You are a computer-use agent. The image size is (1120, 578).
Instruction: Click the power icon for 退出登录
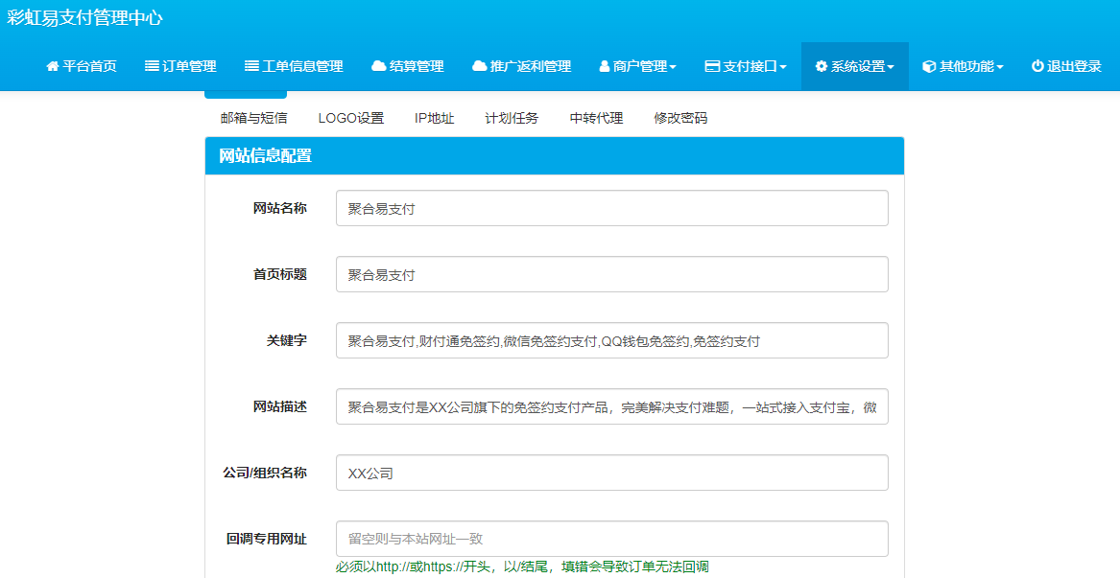coord(1037,66)
